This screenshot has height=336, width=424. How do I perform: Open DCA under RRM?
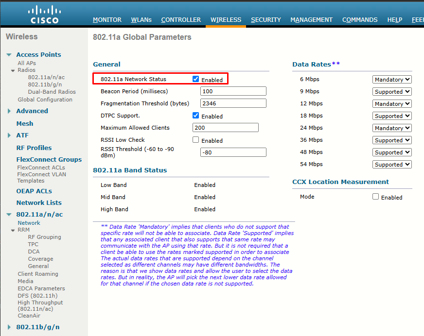click(34, 252)
